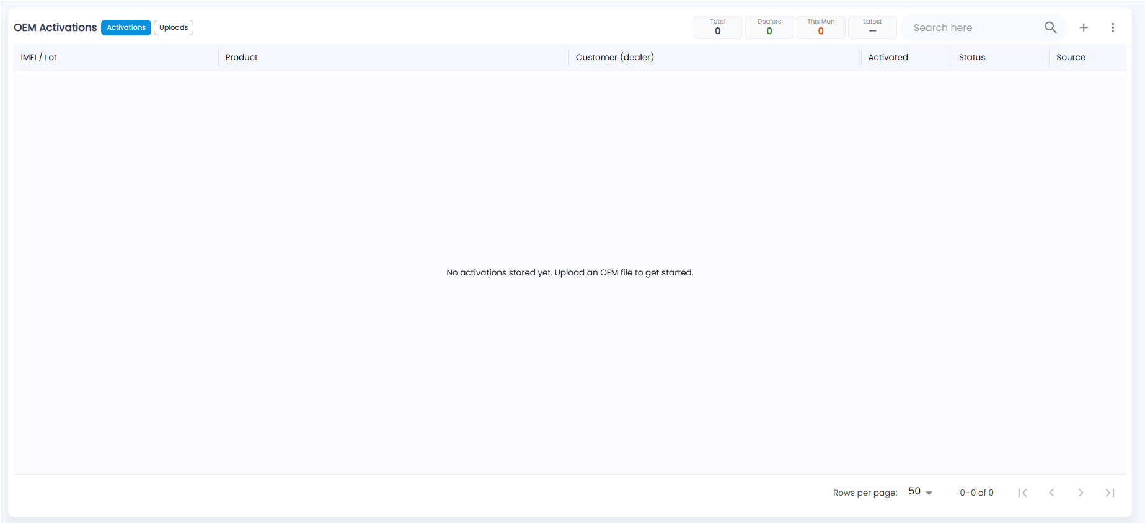Click the plus icon to add an upload

point(1084,27)
